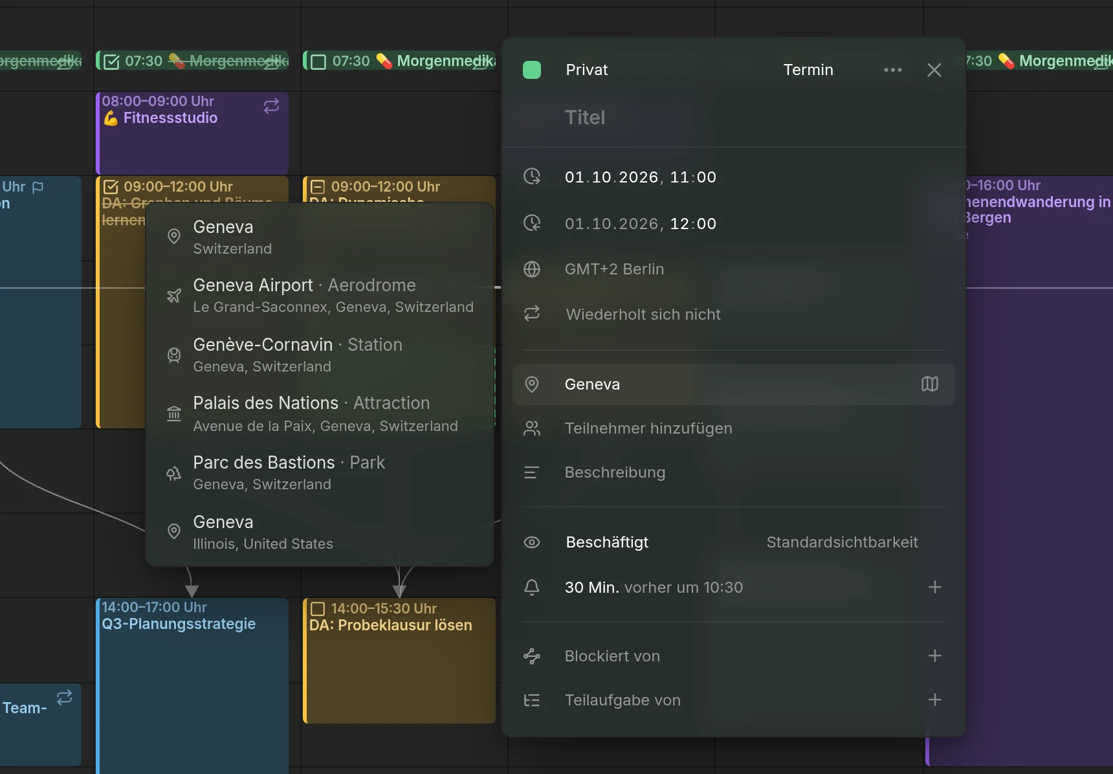Select Geneva, Illinois, United States suggestion
Screen dimensions: 1113x774
pos(320,532)
